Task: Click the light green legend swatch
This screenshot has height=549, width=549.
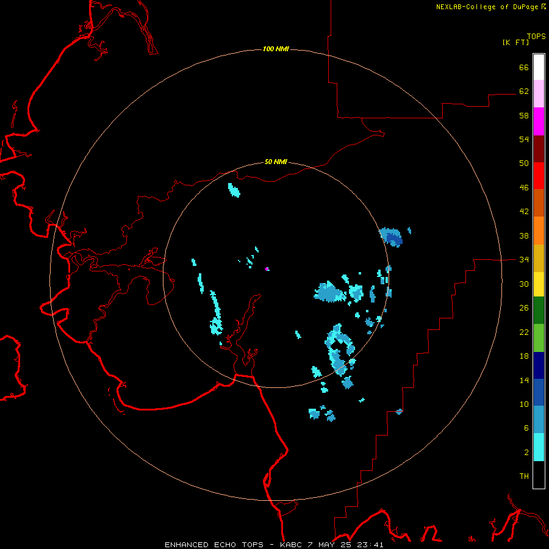Action: tap(539, 338)
